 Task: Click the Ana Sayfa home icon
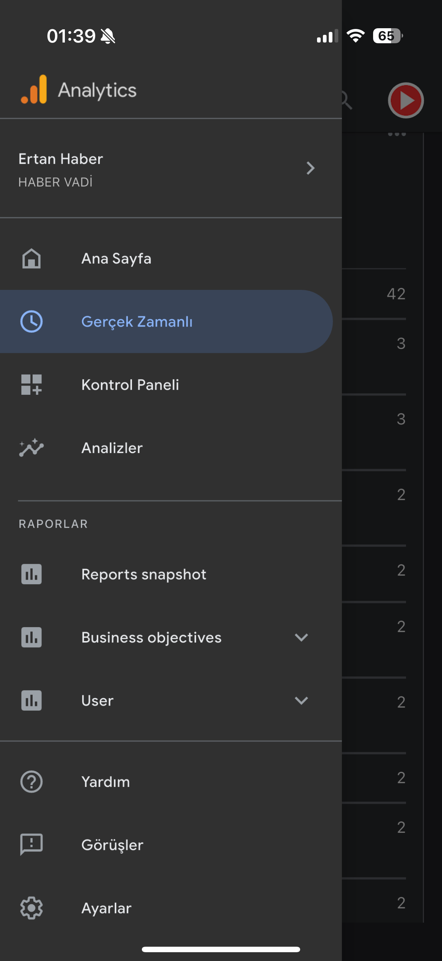(31, 258)
